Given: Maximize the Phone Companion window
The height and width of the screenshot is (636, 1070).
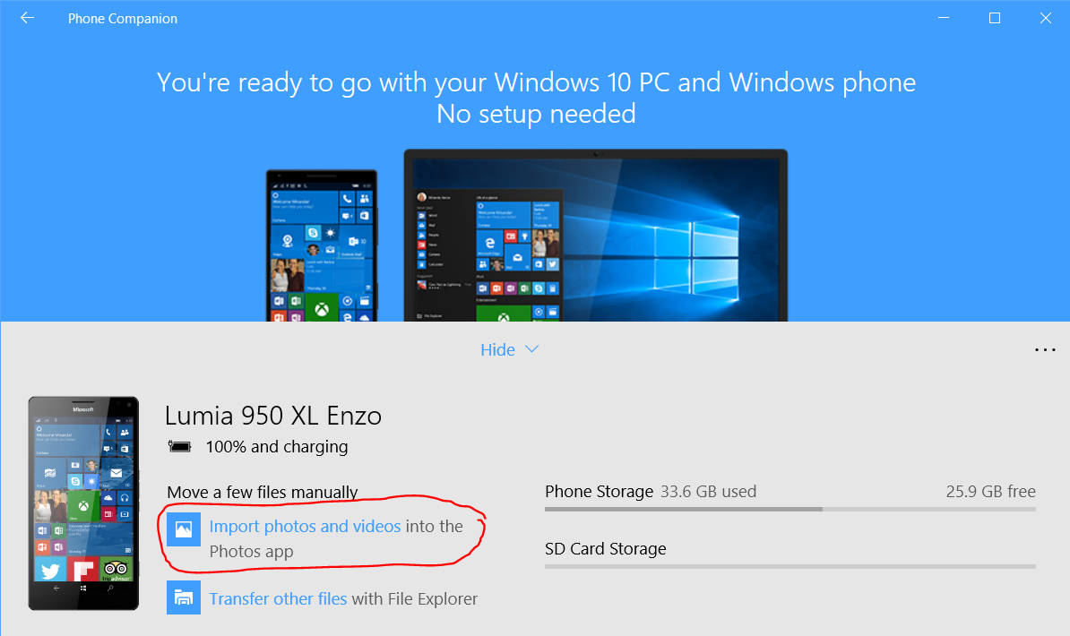Looking at the screenshot, I should tap(995, 18).
